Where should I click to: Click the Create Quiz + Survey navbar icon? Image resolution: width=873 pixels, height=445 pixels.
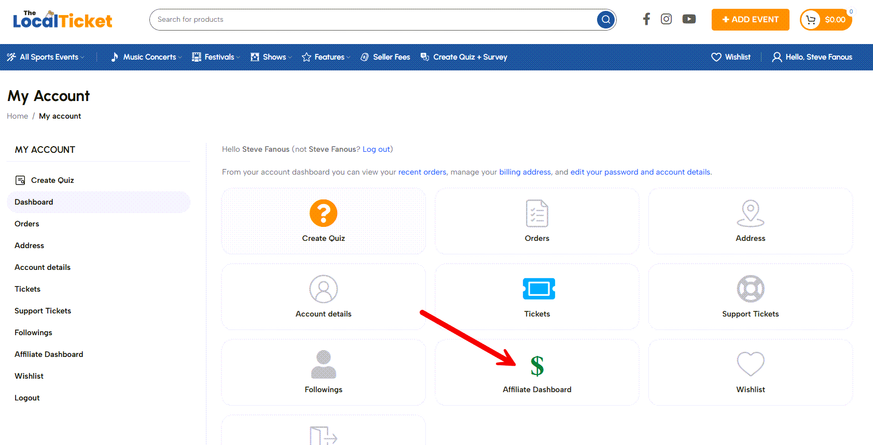click(425, 57)
